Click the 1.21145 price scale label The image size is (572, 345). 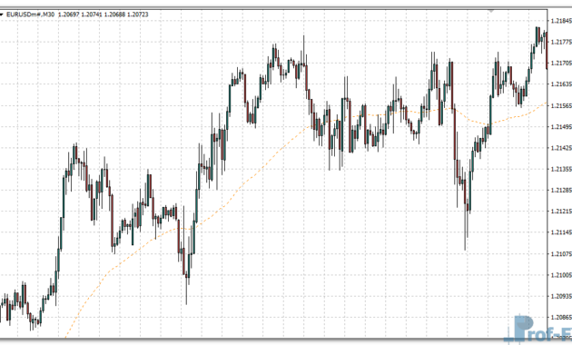click(561, 232)
